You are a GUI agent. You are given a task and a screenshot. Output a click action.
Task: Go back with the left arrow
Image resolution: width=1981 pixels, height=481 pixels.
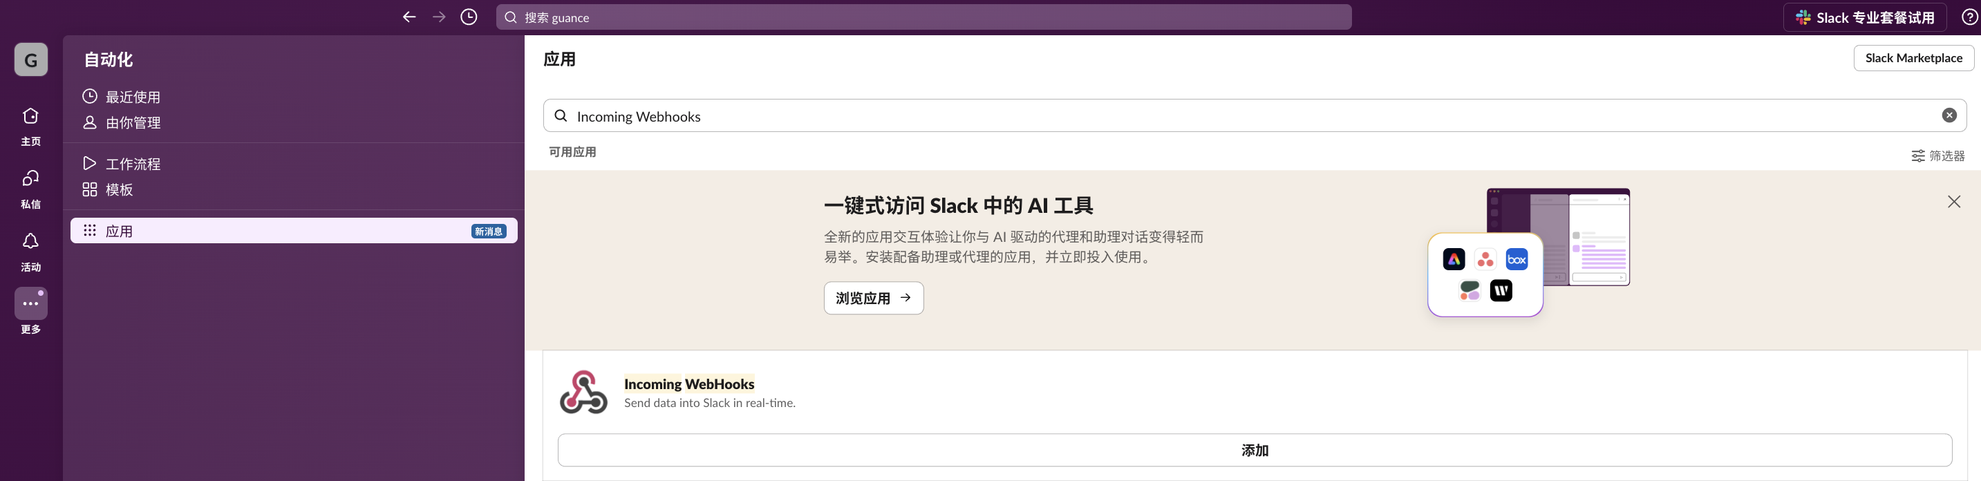409,17
